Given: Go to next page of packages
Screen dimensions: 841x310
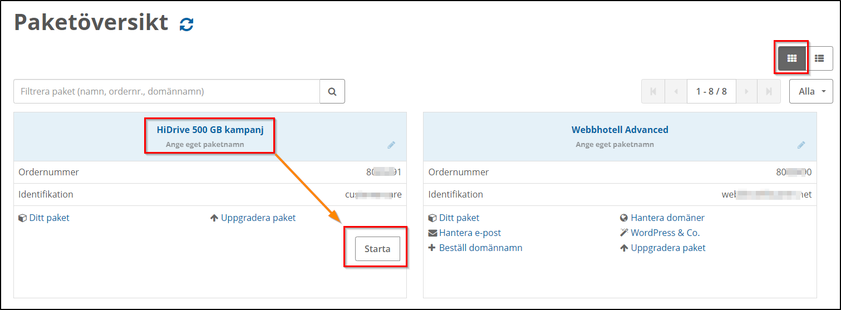Looking at the screenshot, I should click(x=747, y=91).
